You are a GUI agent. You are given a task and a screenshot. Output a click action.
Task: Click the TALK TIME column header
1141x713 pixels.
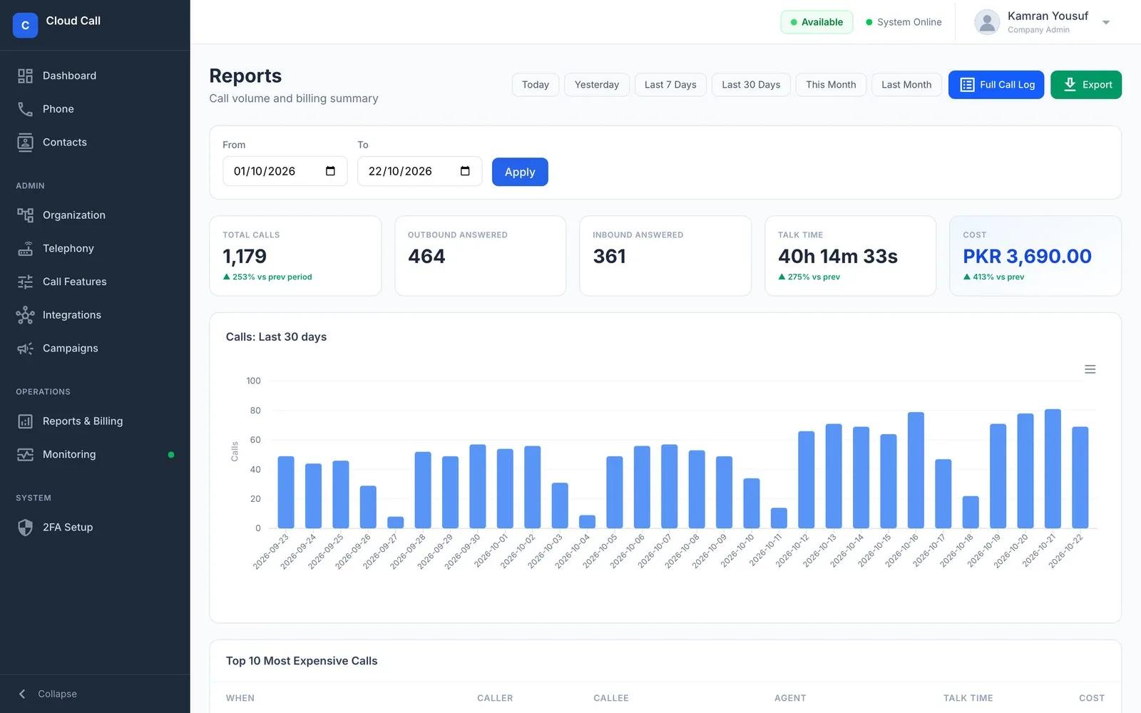click(968, 698)
